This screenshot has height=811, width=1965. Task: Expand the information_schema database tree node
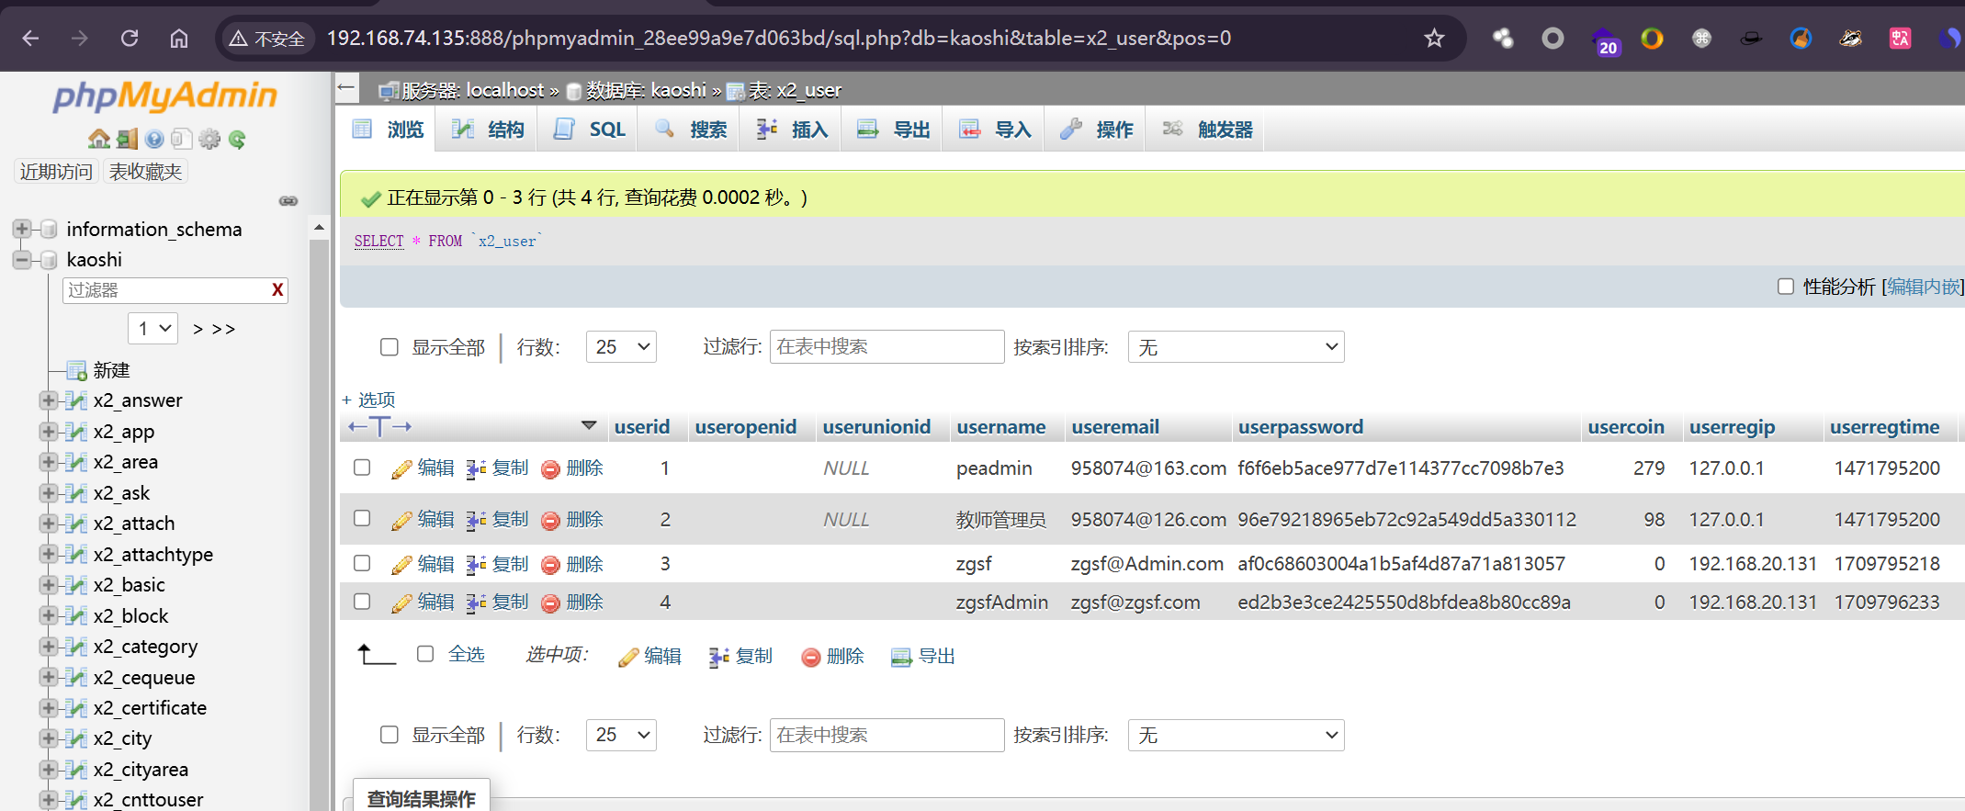click(x=22, y=229)
